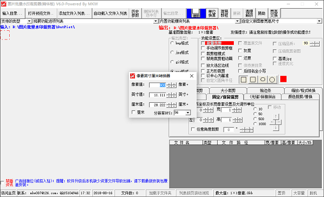Click 访问主页 in status bar

pos(8,193)
